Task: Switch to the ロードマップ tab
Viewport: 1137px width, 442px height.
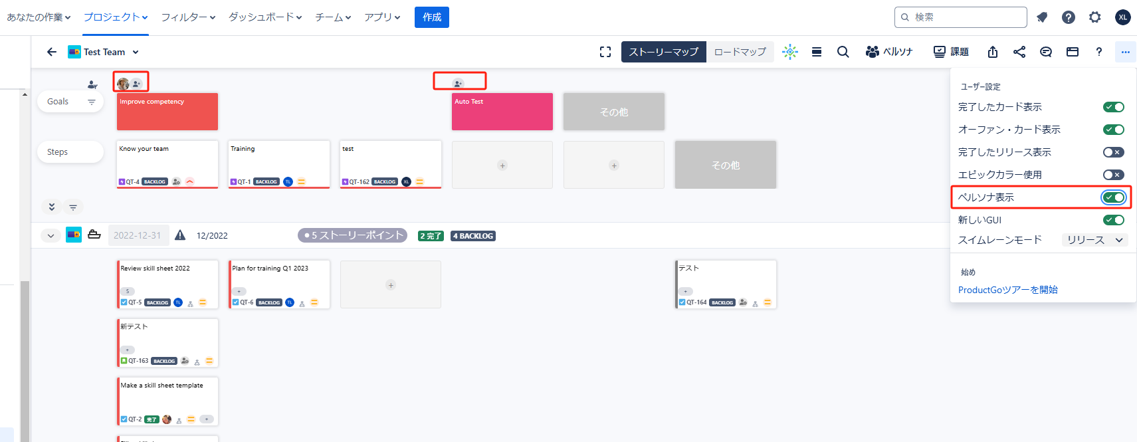Action: point(740,52)
